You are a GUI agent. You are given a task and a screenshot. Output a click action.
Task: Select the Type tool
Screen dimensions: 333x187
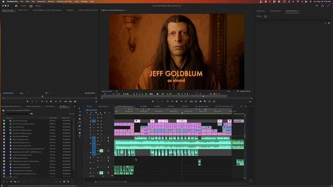(x=80, y=136)
